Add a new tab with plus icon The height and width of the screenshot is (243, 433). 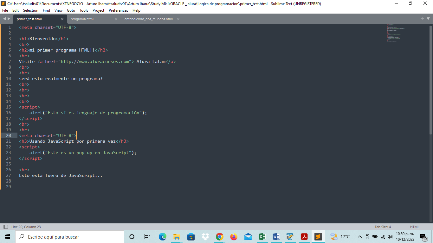(422, 19)
